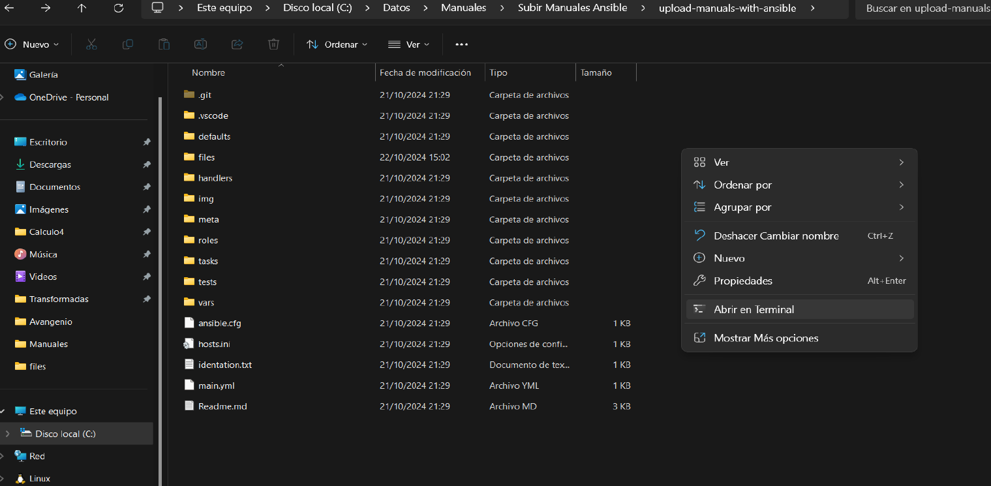This screenshot has height=486, width=991.
Task: Click the Rename icon in toolbar
Action: coord(200,44)
